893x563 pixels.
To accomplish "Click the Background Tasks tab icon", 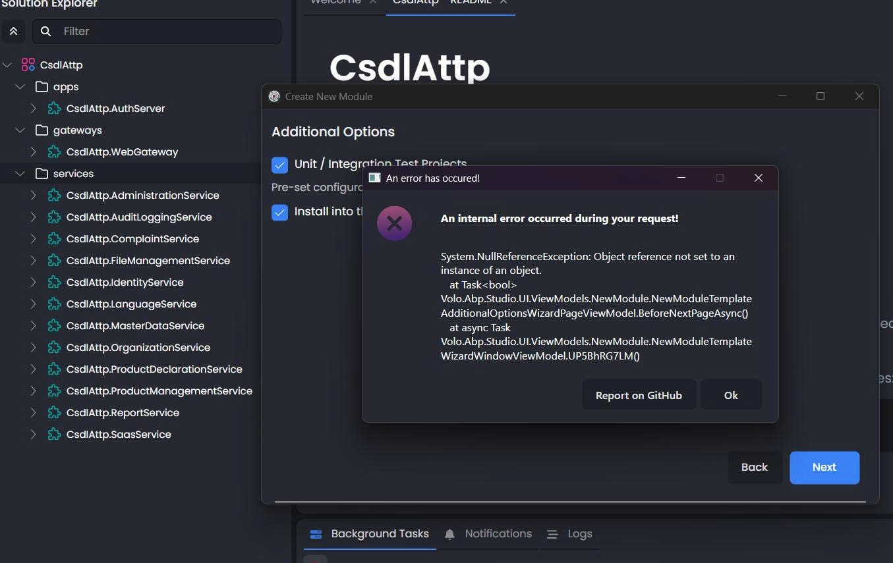I will (316, 534).
